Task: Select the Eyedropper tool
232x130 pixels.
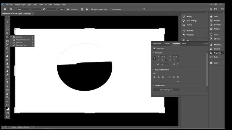Action: pos(7,44)
